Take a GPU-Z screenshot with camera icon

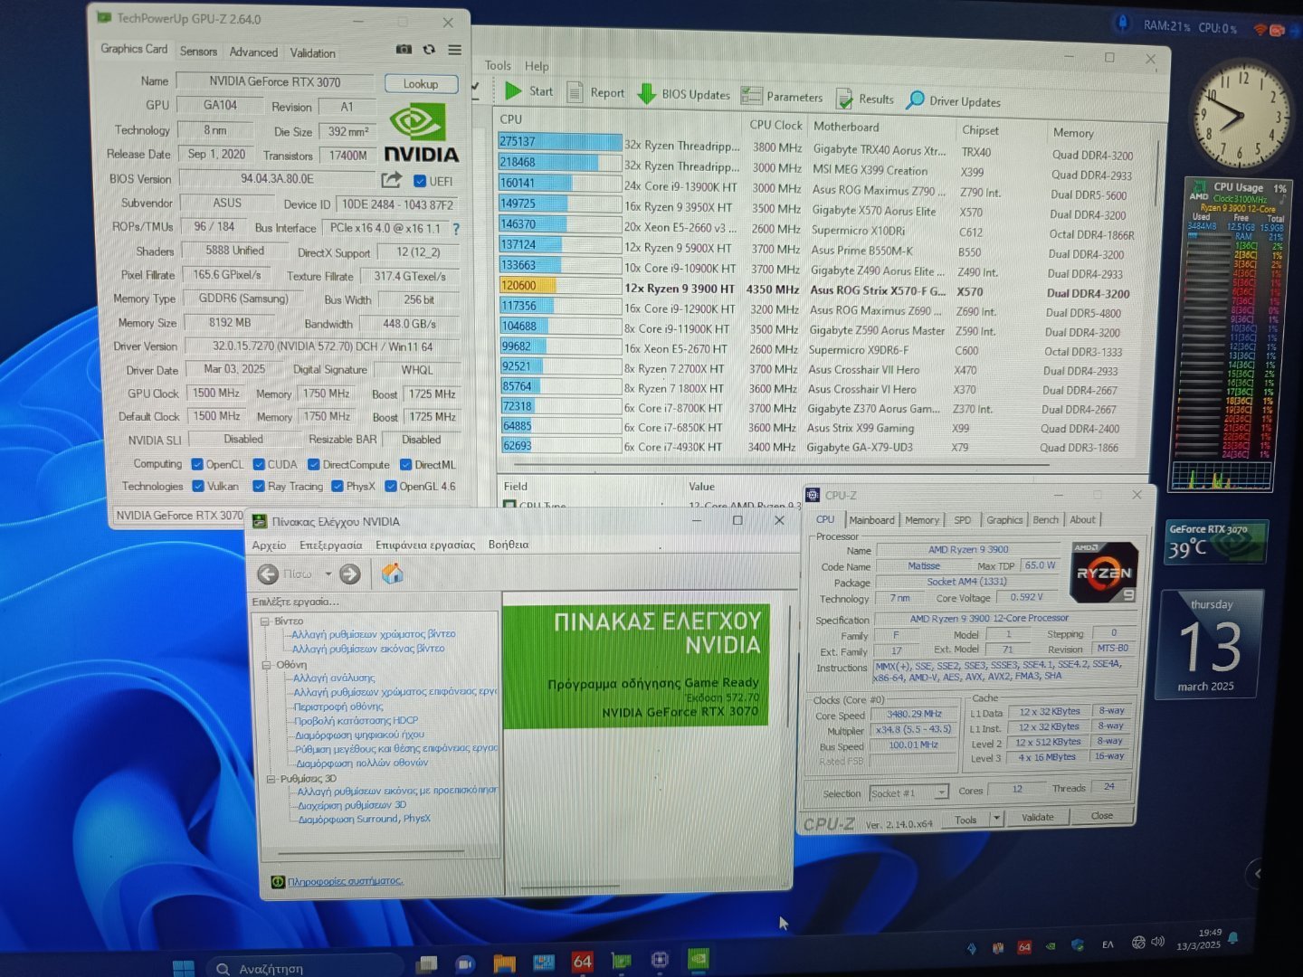click(x=404, y=49)
